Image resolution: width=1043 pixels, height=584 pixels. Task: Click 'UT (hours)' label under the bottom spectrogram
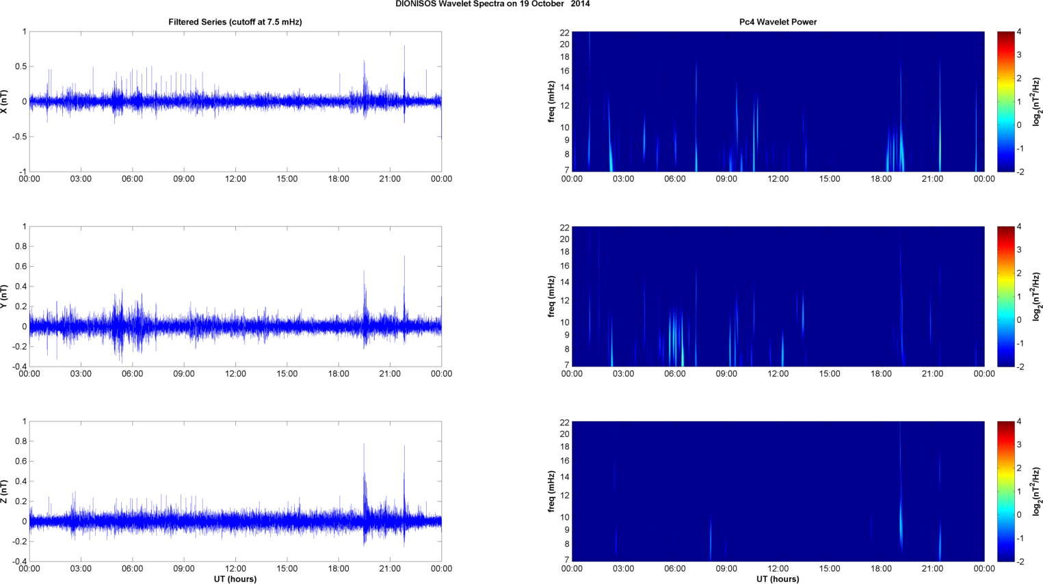778,579
